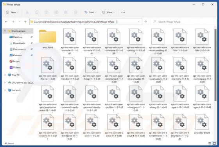The height and width of the screenshot is (147, 219).
Task: Go back with the left arrow
Action: click(x=6, y=22)
